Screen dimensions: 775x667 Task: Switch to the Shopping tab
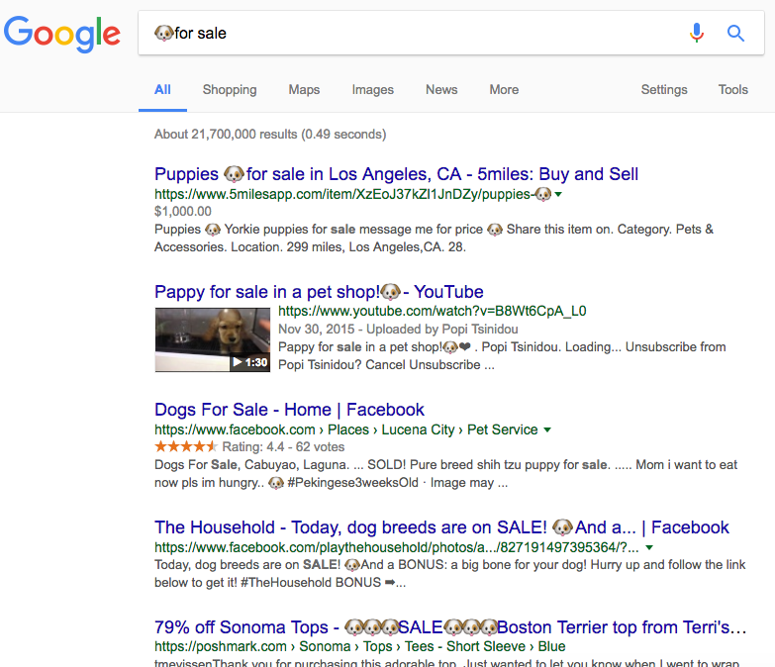[230, 89]
